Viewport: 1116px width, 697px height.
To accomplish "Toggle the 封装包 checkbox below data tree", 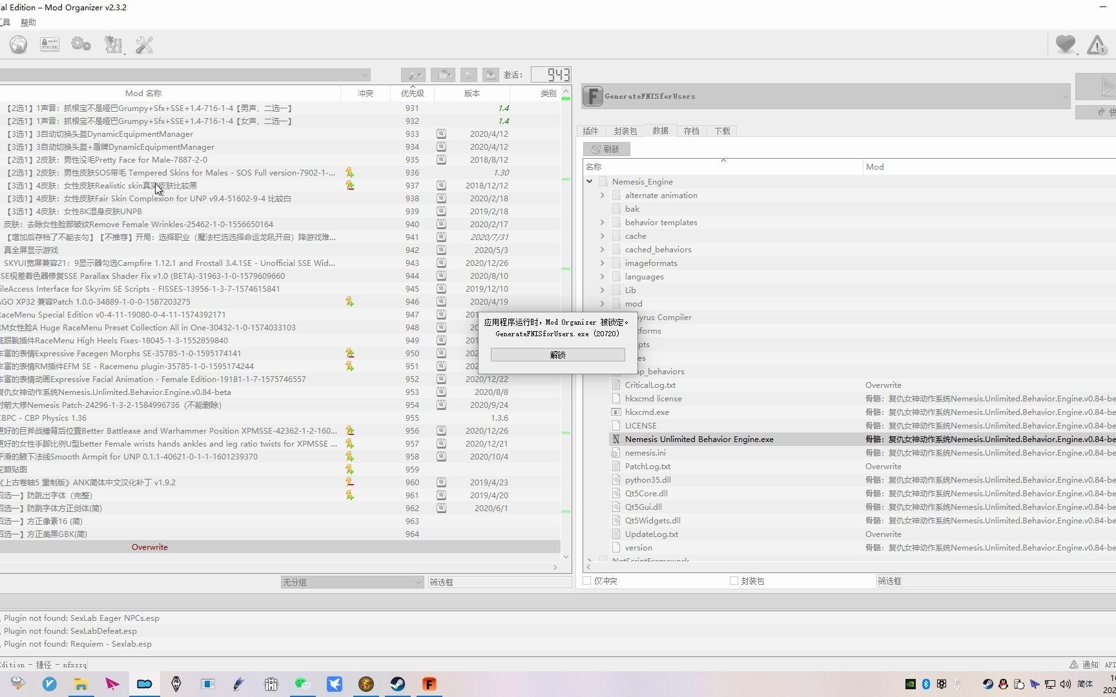I will point(734,581).
